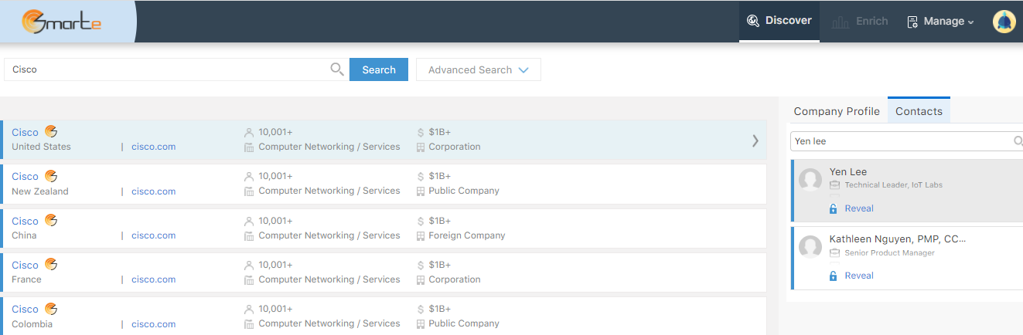Switch to the Contacts tab

pos(919,110)
